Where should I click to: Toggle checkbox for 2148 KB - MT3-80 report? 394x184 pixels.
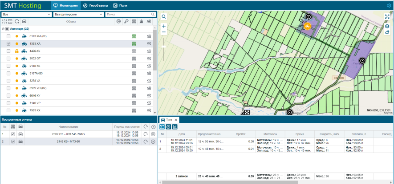(x=13, y=141)
